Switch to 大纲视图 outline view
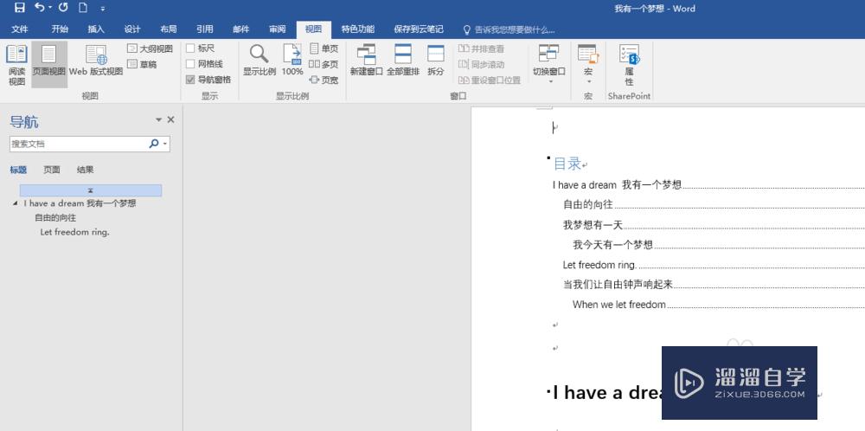The width and height of the screenshot is (865, 431). coord(150,48)
